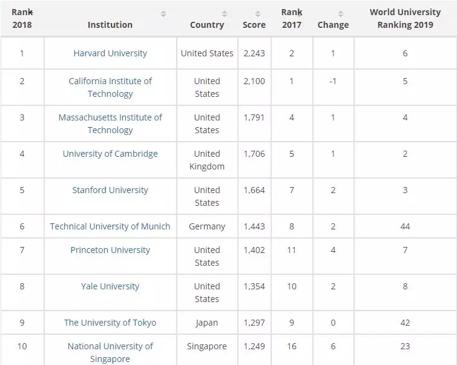Image resolution: width=457 pixels, height=365 pixels.
Task: Click sort arrows icon in Country header
Action: pyautogui.click(x=225, y=14)
